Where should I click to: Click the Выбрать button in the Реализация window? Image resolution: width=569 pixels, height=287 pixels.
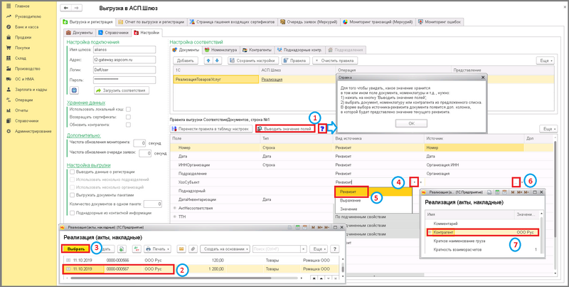75,249
